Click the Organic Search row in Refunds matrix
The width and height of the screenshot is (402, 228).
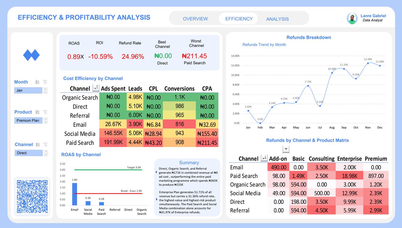[x=309, y=184]
